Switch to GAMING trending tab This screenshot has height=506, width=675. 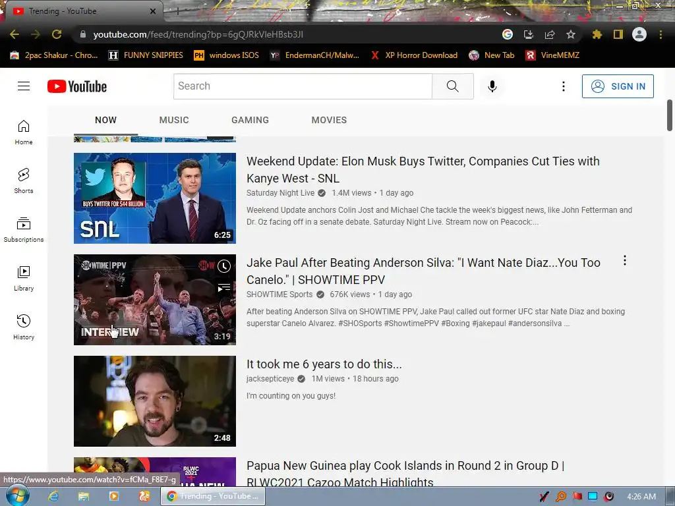[x=250, y=120]
